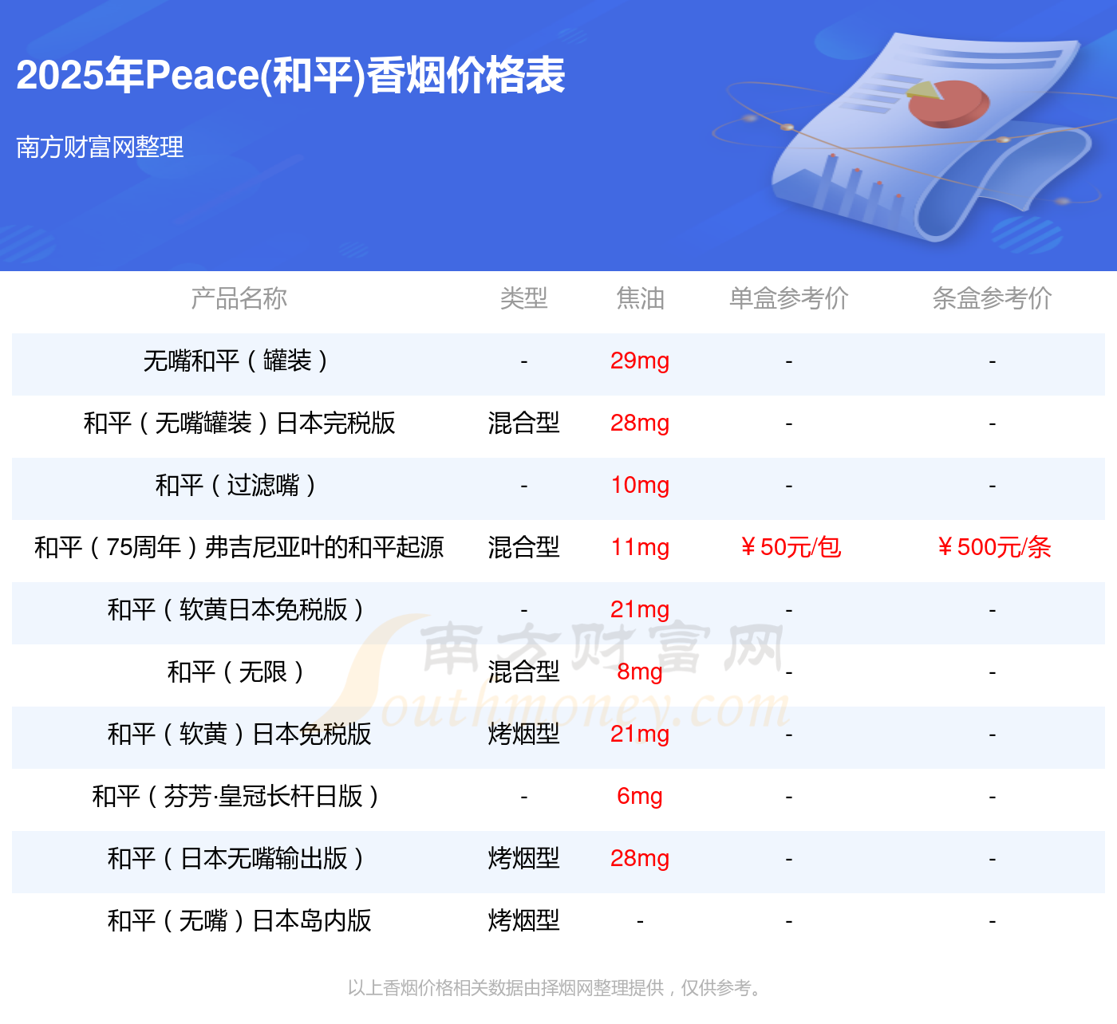
Task: Click the 29mg tar value in first row
Action: point(640,363)
